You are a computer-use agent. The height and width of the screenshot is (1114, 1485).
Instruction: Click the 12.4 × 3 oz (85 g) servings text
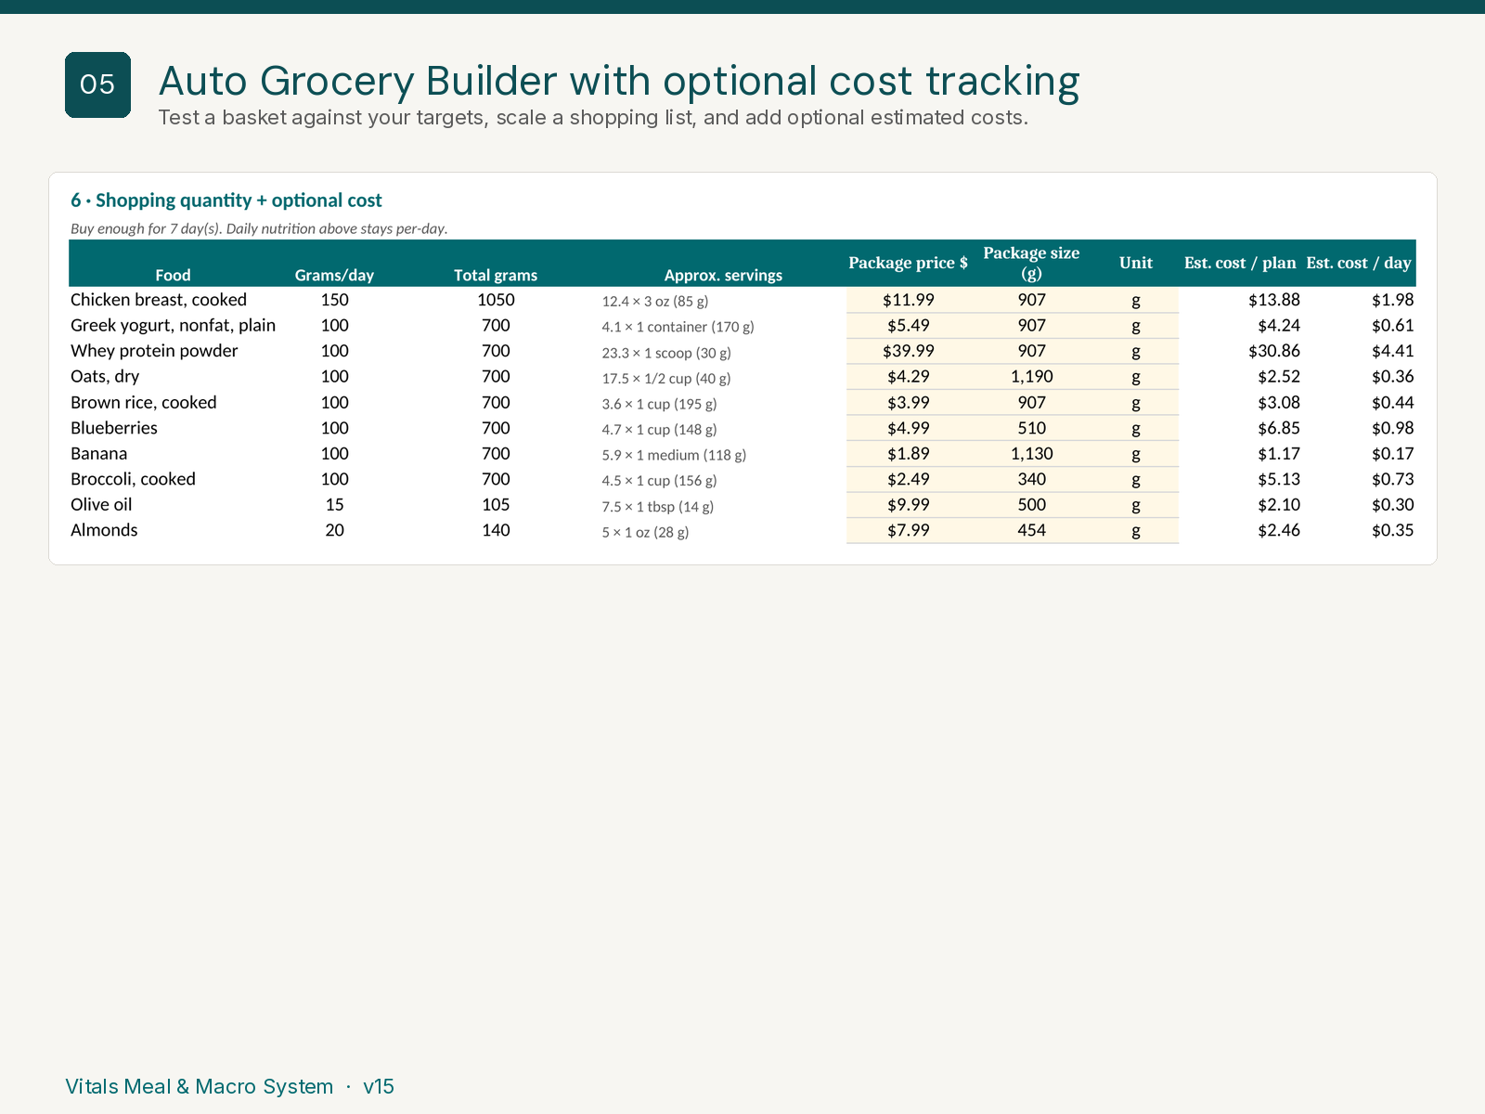coord(655,302)
